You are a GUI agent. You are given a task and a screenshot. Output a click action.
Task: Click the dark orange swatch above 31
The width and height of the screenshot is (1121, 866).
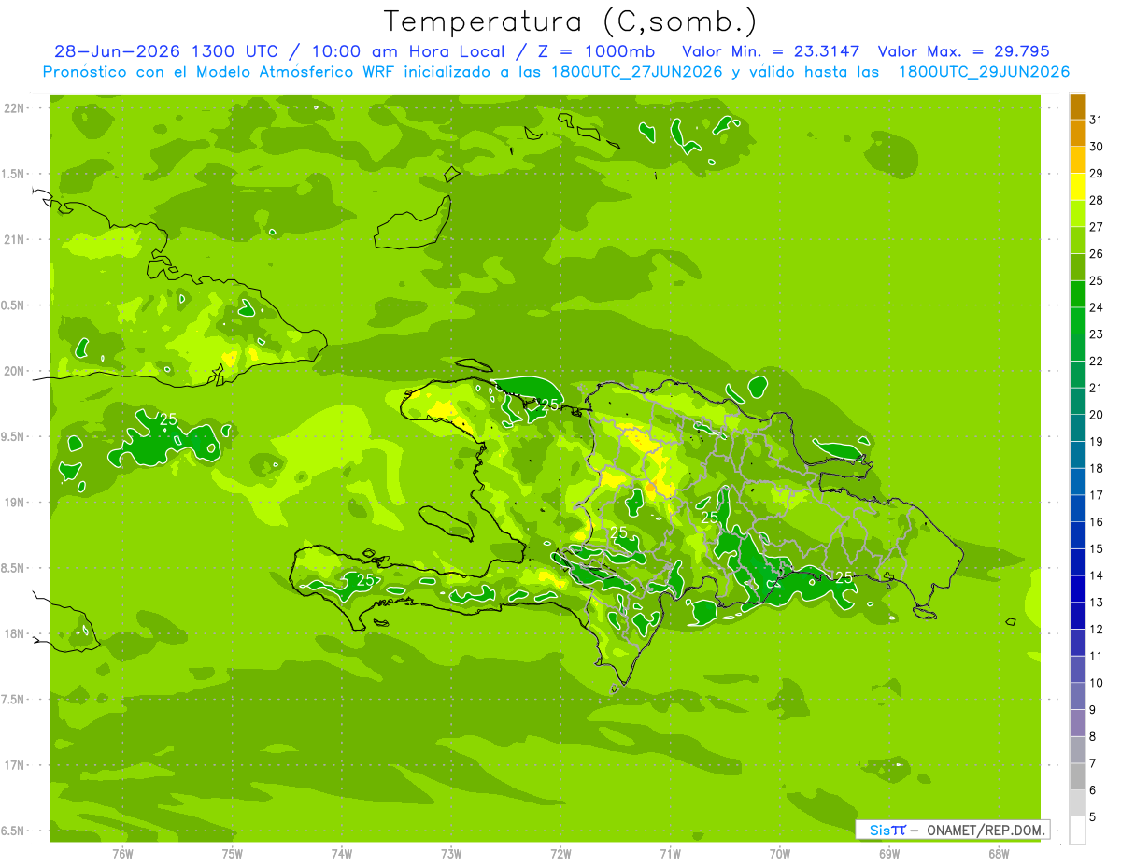click(1077, 106)
